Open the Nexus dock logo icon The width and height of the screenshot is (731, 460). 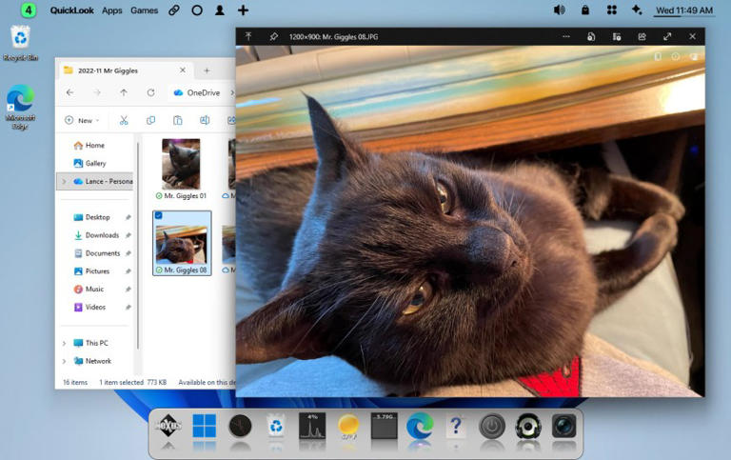pos(168,426)
